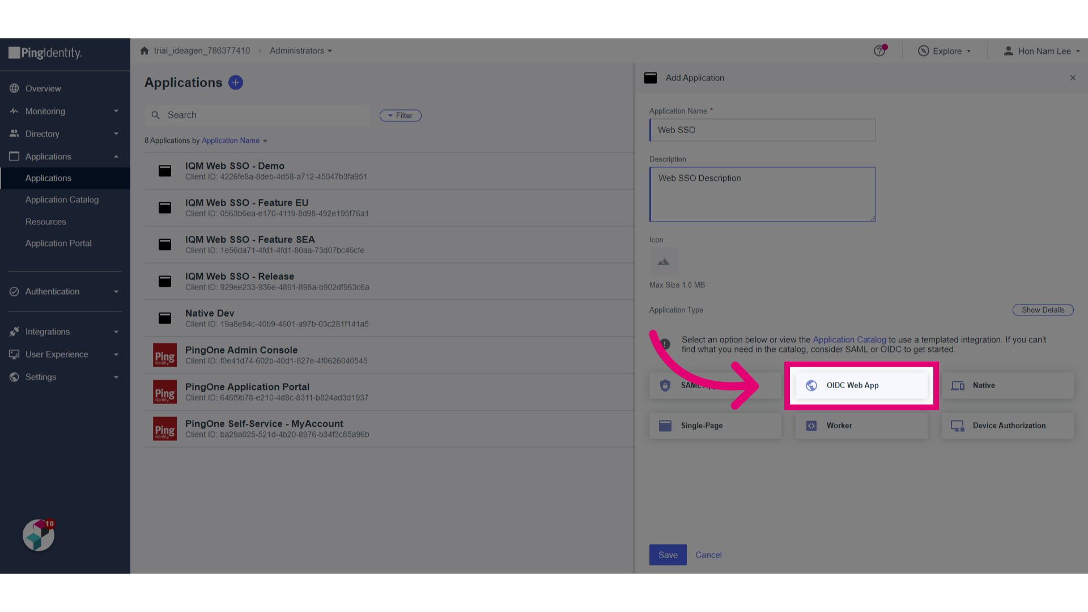
Task: Click the search magnifier icon
Action: 156,115
